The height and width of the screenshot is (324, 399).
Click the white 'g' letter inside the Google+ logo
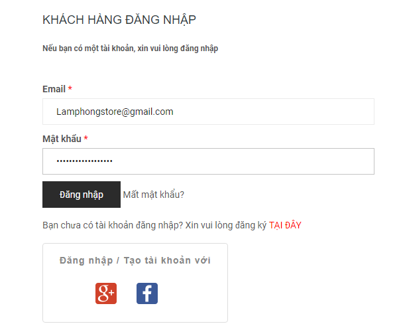coord(103,293)
